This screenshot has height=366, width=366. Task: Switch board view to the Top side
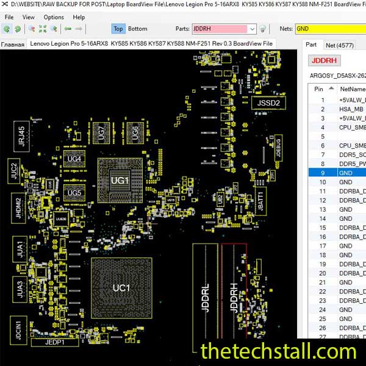tap(118, 29)
